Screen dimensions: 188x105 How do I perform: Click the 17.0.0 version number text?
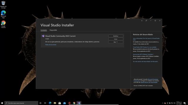(47, 39)
